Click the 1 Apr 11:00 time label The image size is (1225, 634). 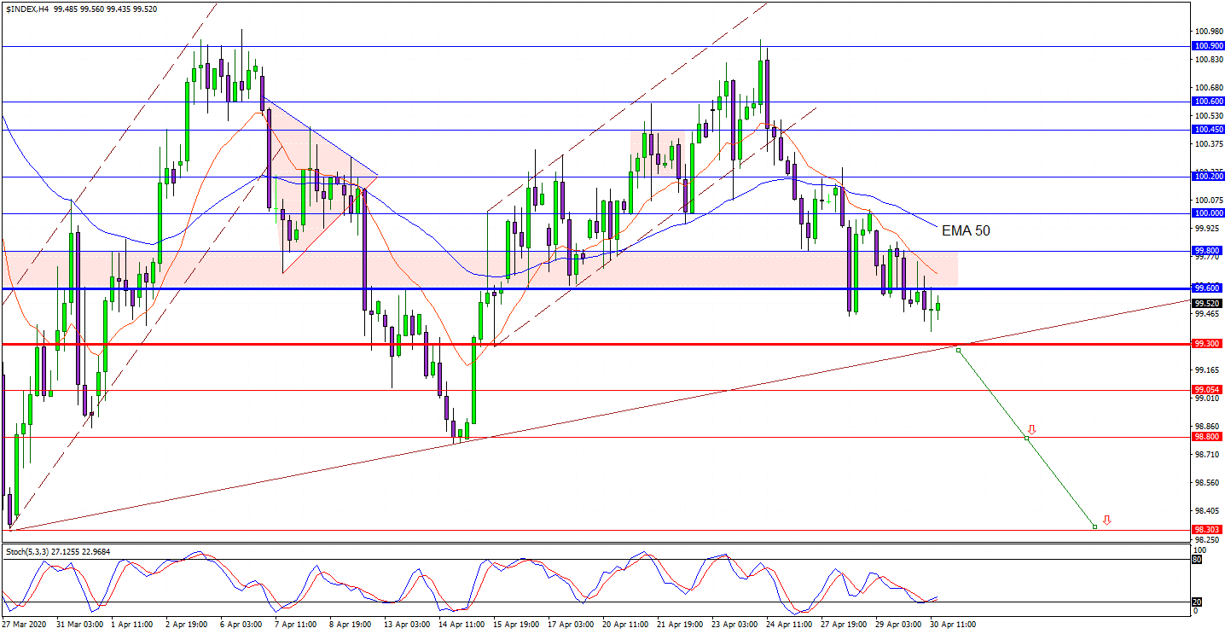click(132, 625)
